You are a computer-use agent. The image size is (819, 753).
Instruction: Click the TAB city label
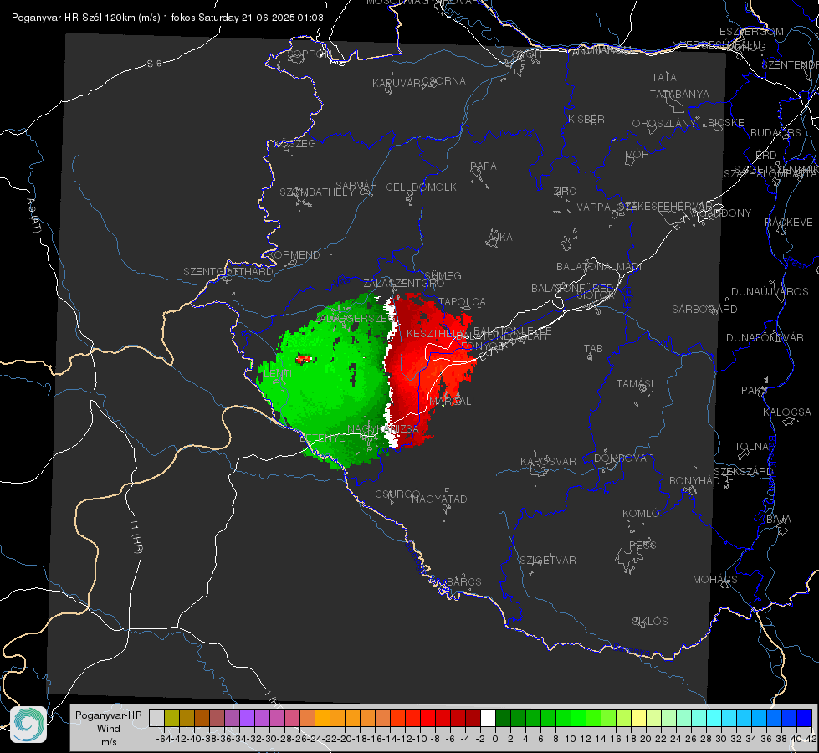(593, 349)
